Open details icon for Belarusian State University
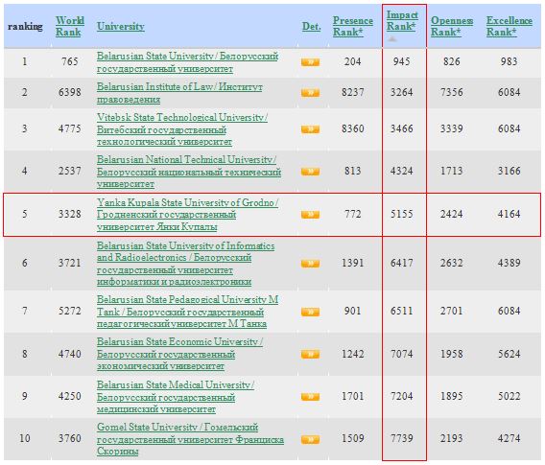545x465 pixels. (x=310, y=62)
